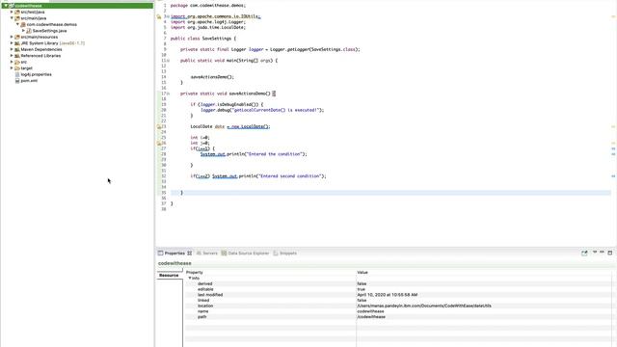Click the Maven Dependencies library icon
Screen dimensions: 617x347
17,49
